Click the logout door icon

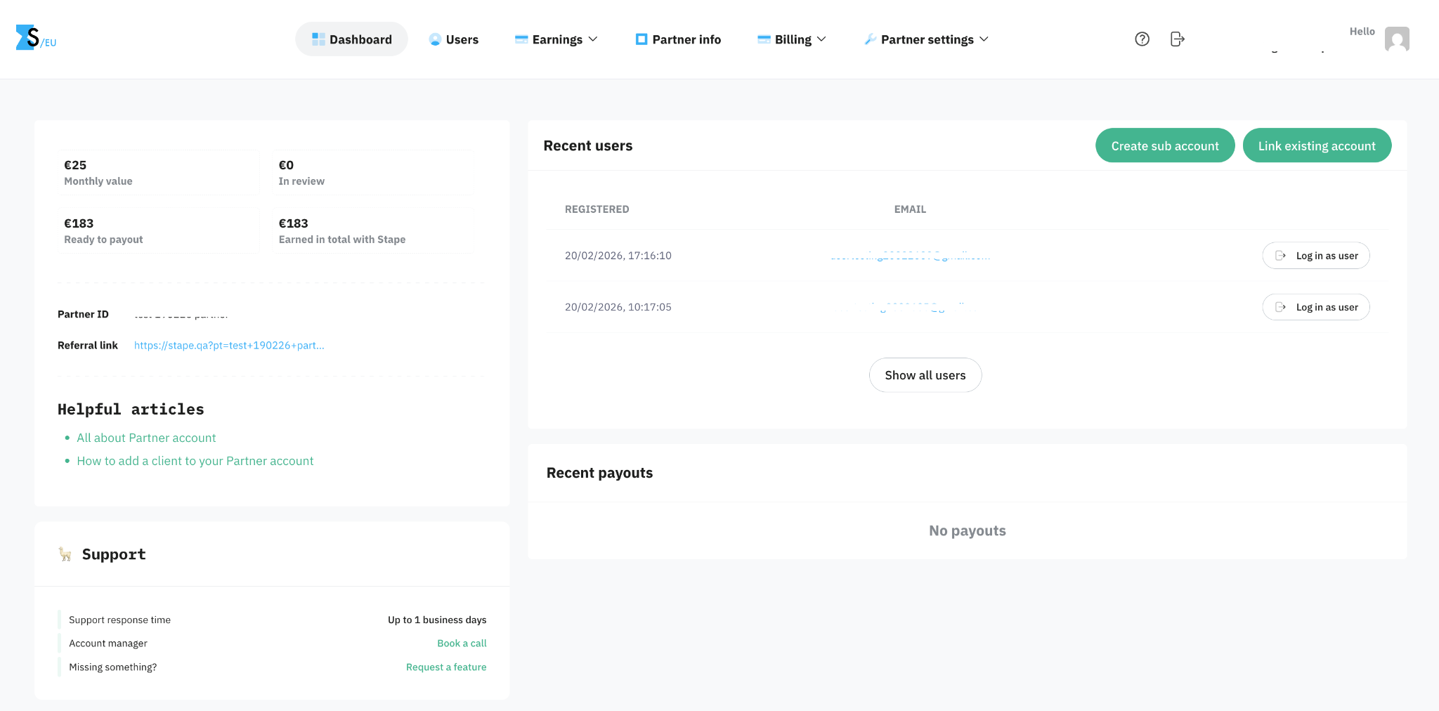(1178, 39)
